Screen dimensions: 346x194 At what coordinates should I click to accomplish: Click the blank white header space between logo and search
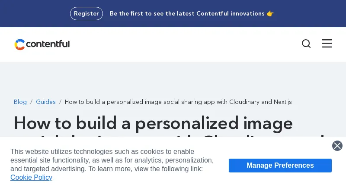pyautogui.click(x=182, y=44)
